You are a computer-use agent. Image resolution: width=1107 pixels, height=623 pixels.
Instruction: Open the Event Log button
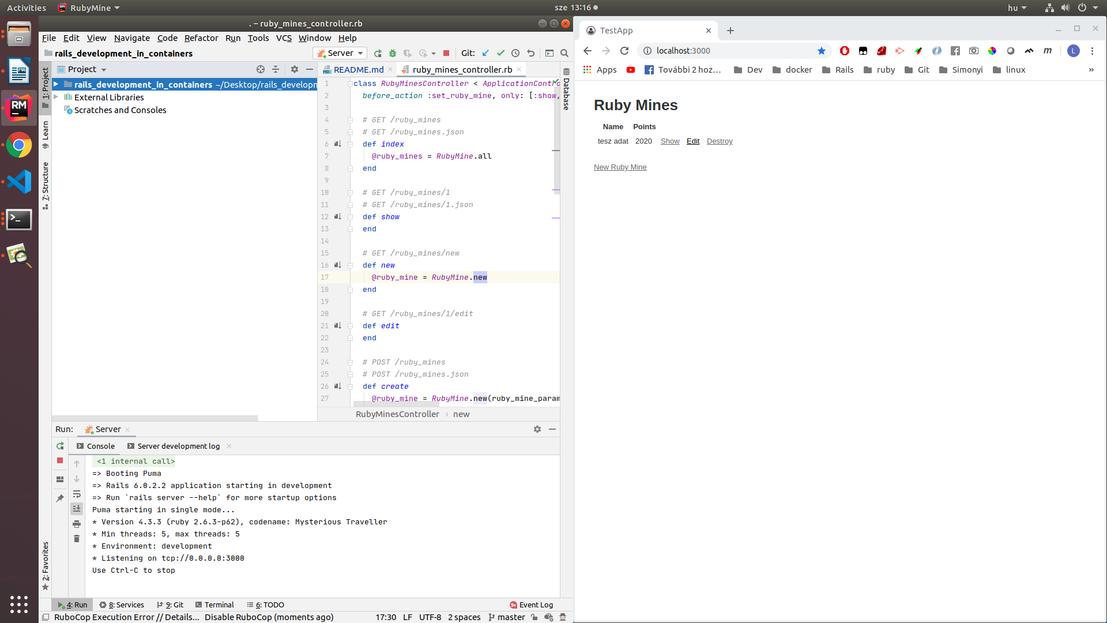pyautogui.click(x=531, y=605)
